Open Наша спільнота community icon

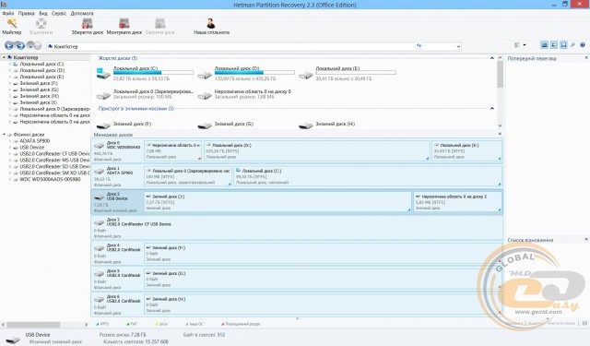pyautogui.click(x=211, y=24)
